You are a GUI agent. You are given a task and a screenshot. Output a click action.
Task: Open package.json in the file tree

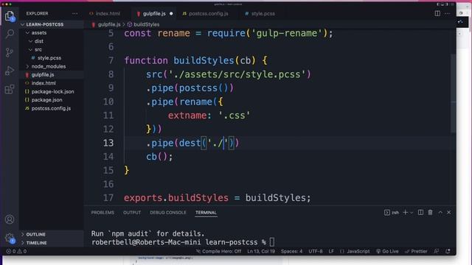click(46, 100)
